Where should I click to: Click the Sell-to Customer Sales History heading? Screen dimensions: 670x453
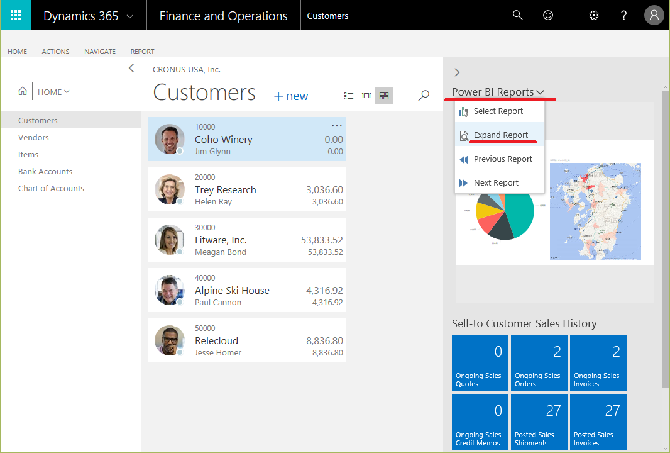point(524,323)
